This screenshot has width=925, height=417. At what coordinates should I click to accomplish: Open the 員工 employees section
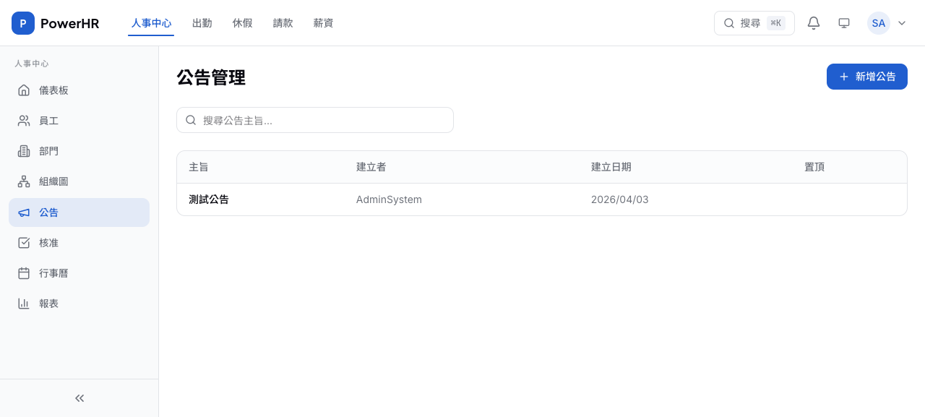(x=48, y=121)
